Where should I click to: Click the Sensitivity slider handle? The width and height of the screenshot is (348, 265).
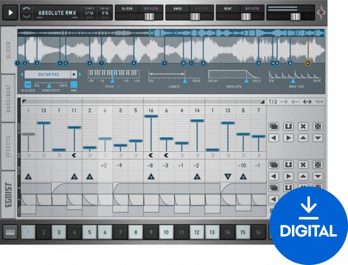click(49, 86)
